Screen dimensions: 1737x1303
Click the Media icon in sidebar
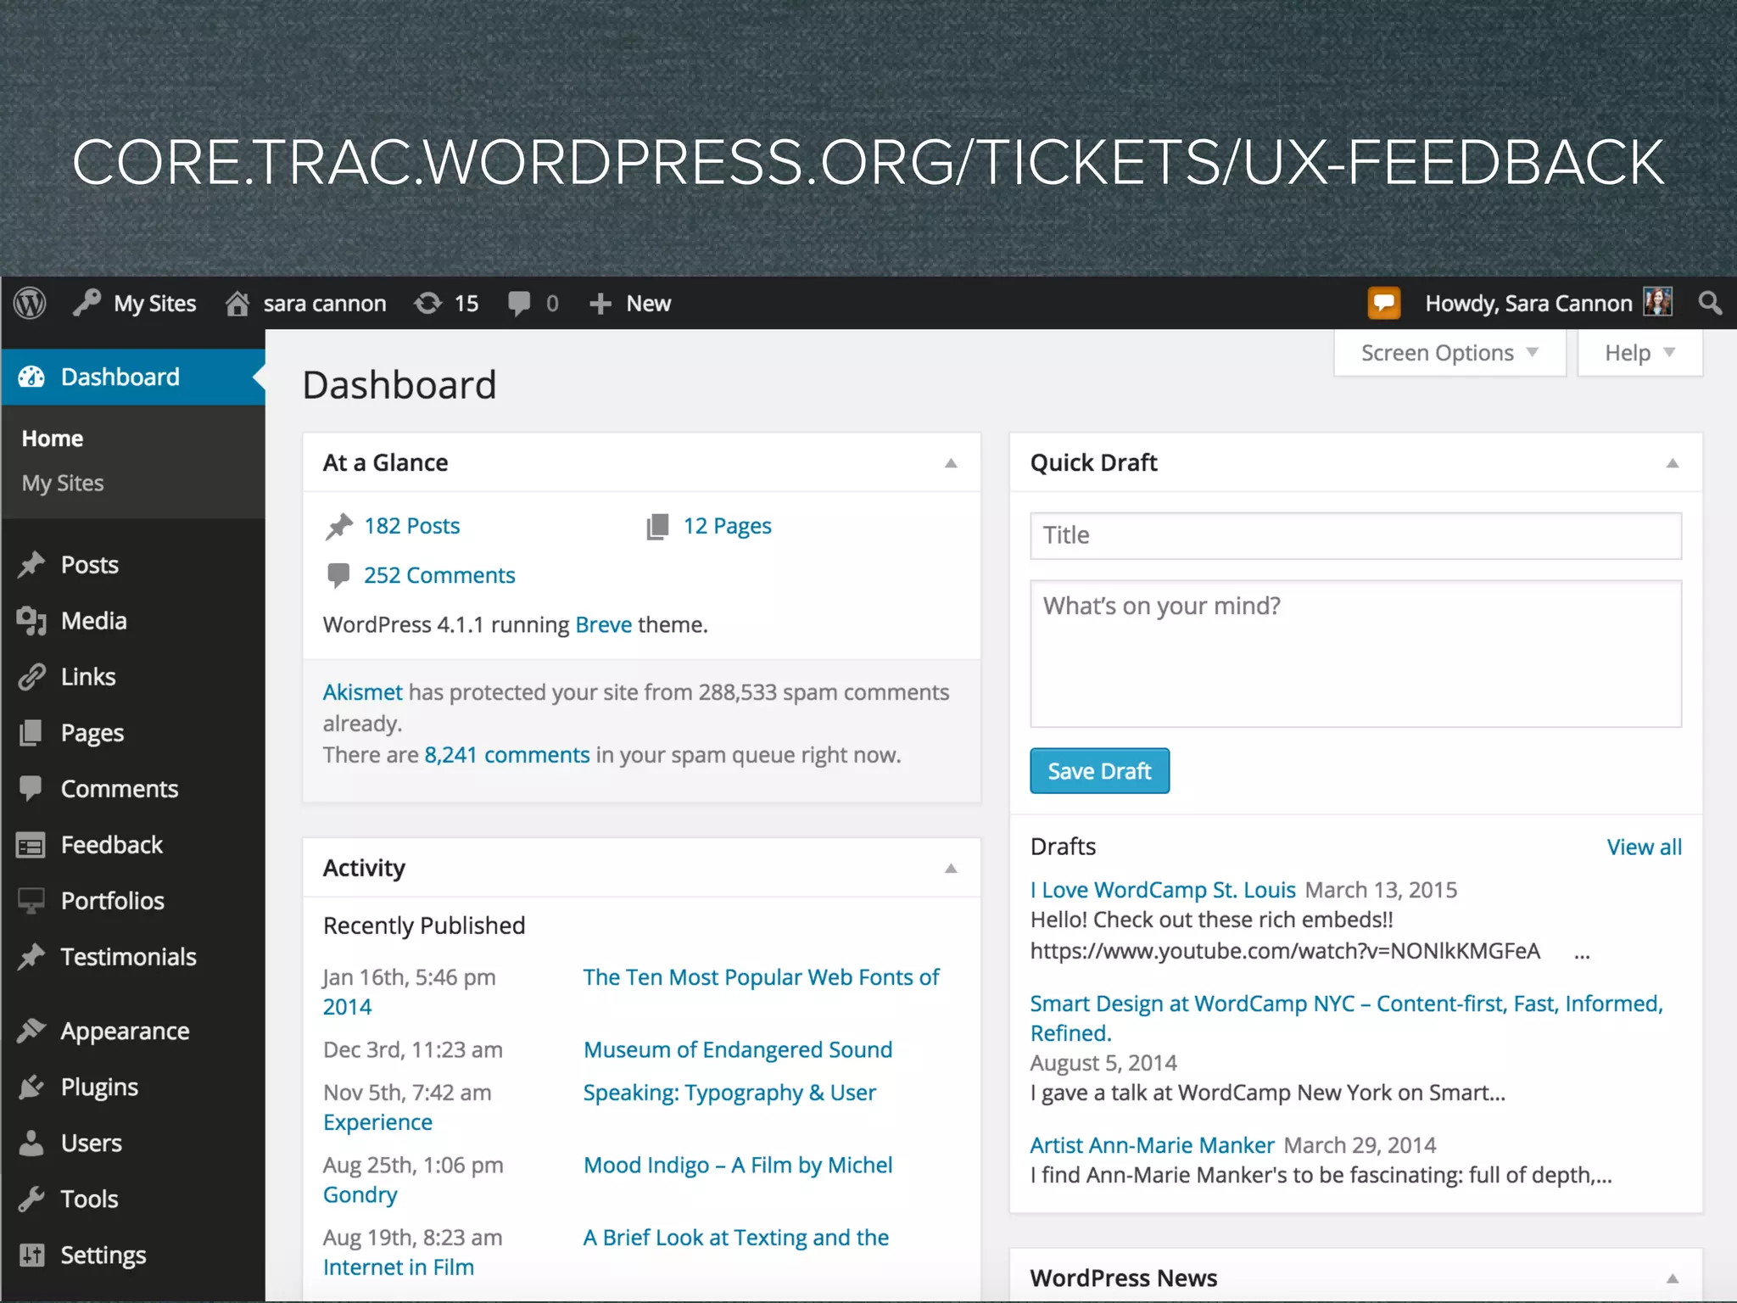(x=31, y=621)
